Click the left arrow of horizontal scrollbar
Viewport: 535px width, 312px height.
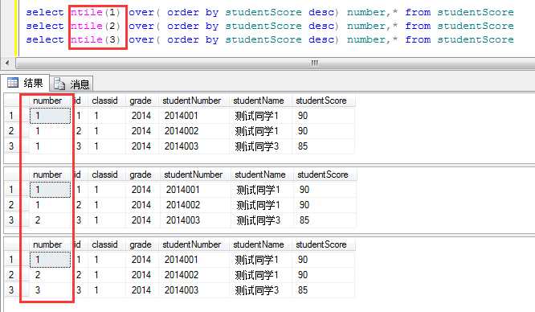coord(7,63)
